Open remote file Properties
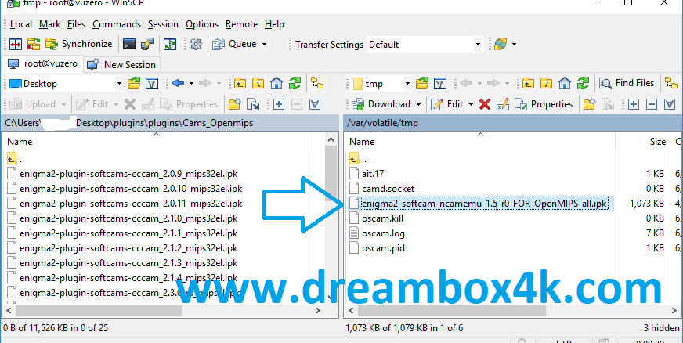This screenshot has height=343, width=683. pos(543,104)
